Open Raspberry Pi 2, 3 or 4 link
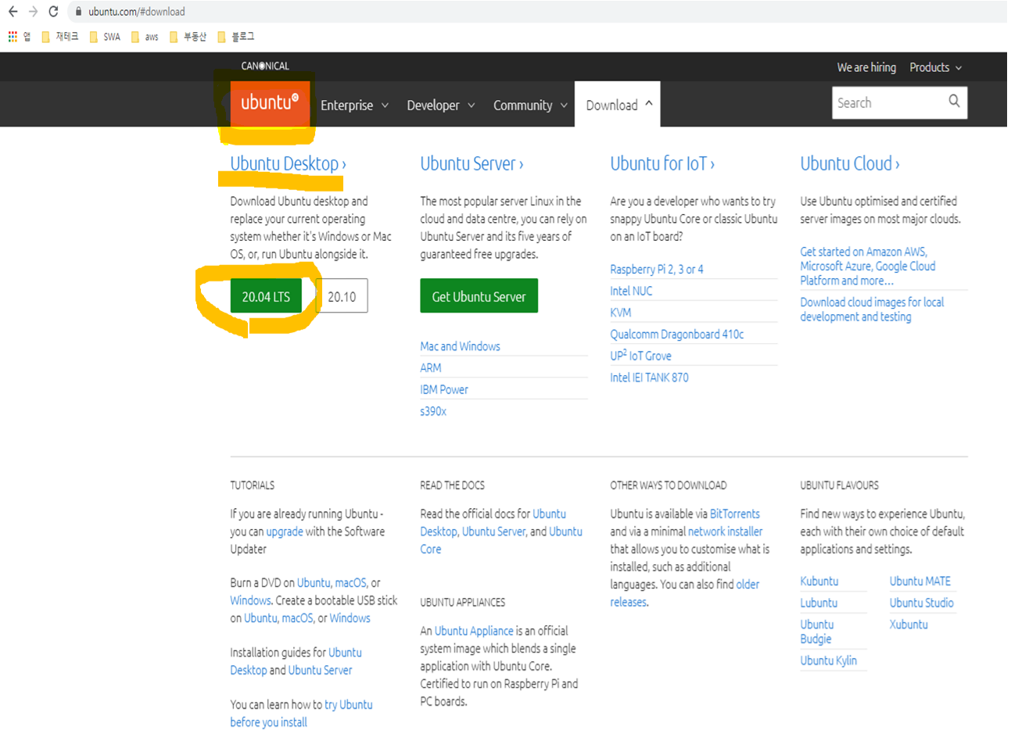The width and height of the screenshot is (1011, 748). 657,269
